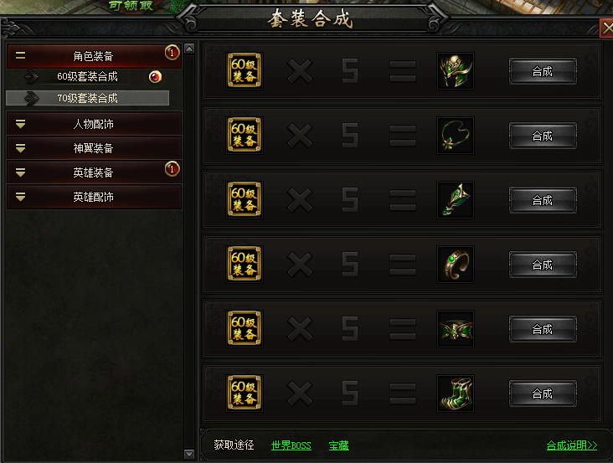Click the 60级装备 material icon in boots row
This screenshot has width=613, height=463.
[x=245, y=394]
